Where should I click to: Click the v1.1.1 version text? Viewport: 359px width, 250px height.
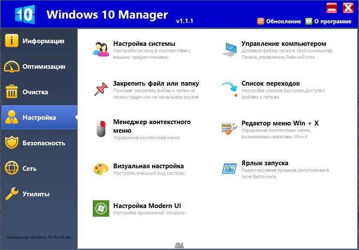coord(185,21)
